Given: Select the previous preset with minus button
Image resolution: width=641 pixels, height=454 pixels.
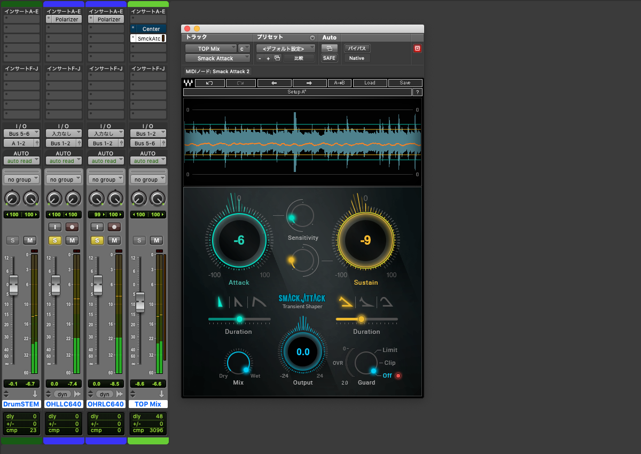Looking at the screenshot, I should (260, 58).
